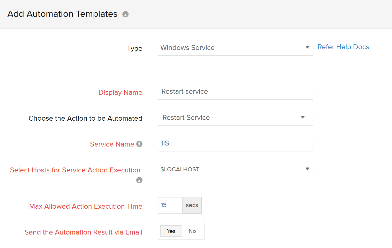Click the info icon next to Service Name
392x248 pixels.
click(x=139, y=144)
